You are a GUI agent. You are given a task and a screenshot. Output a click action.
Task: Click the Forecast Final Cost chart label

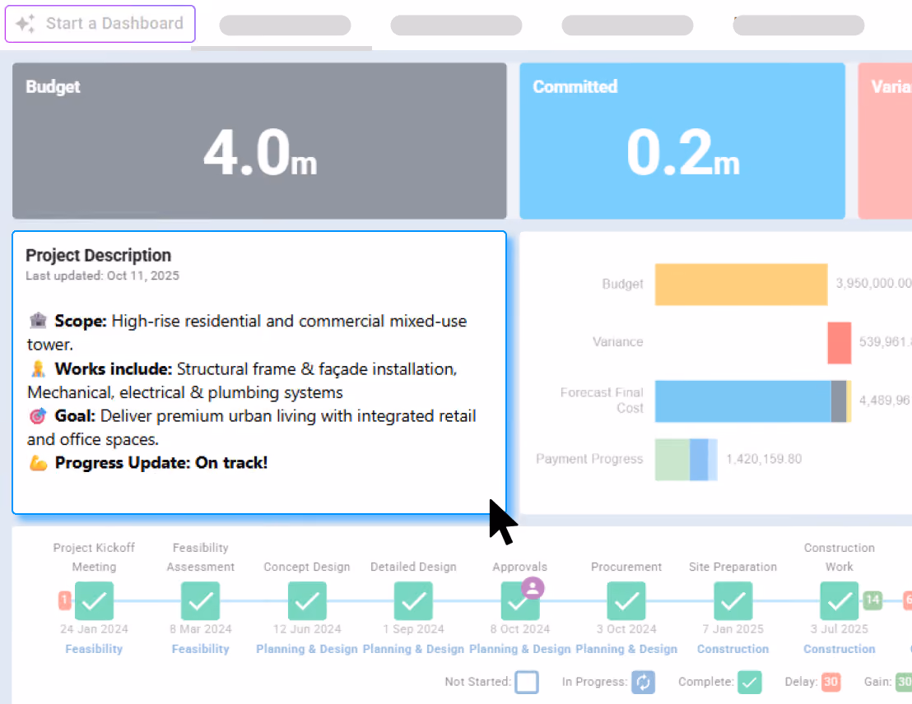tap(602, 401)
